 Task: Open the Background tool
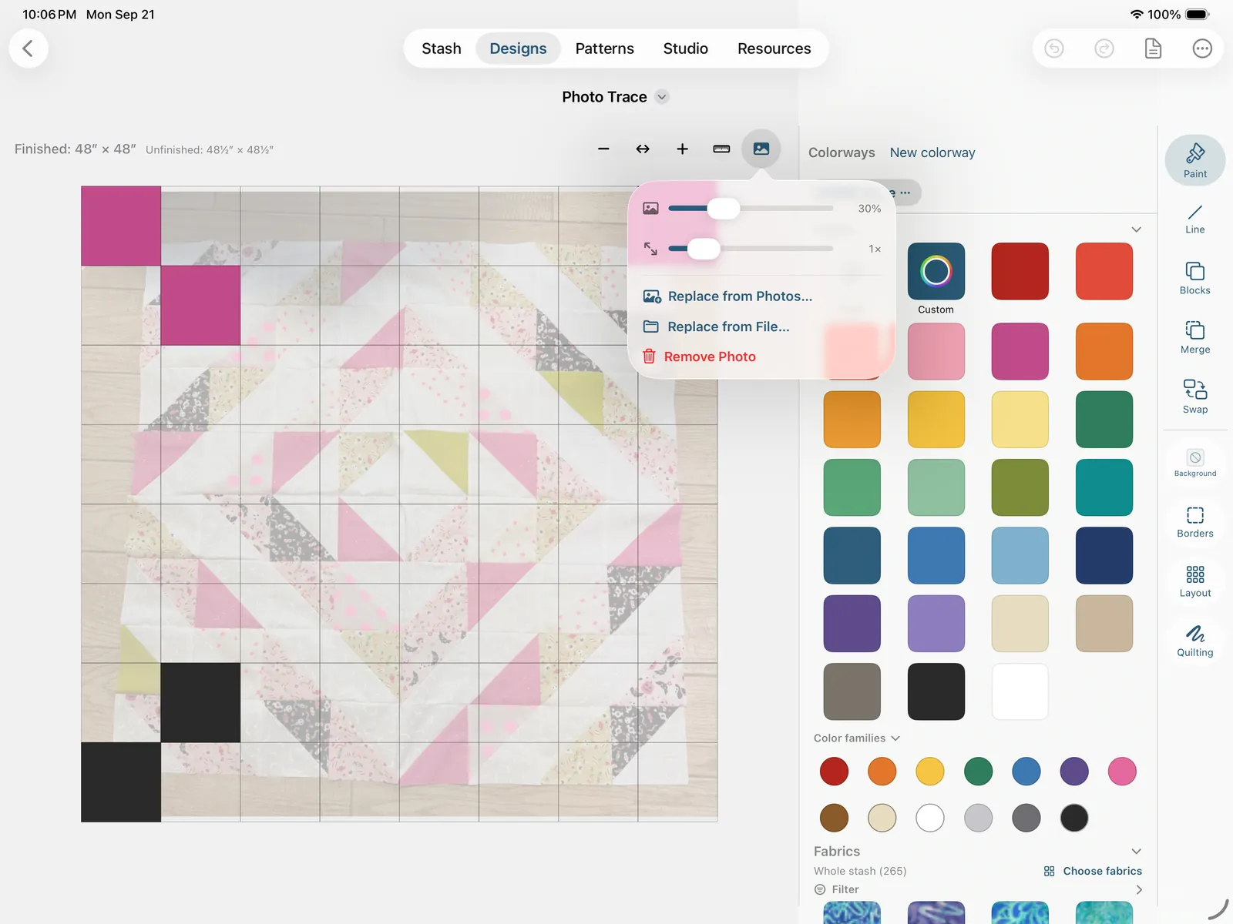point(1195,463)
